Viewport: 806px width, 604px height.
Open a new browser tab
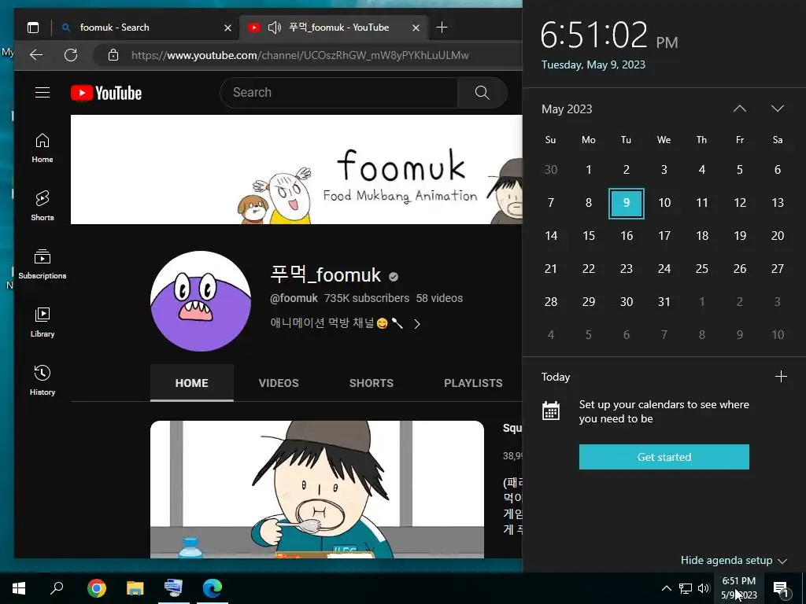point(442,28)
